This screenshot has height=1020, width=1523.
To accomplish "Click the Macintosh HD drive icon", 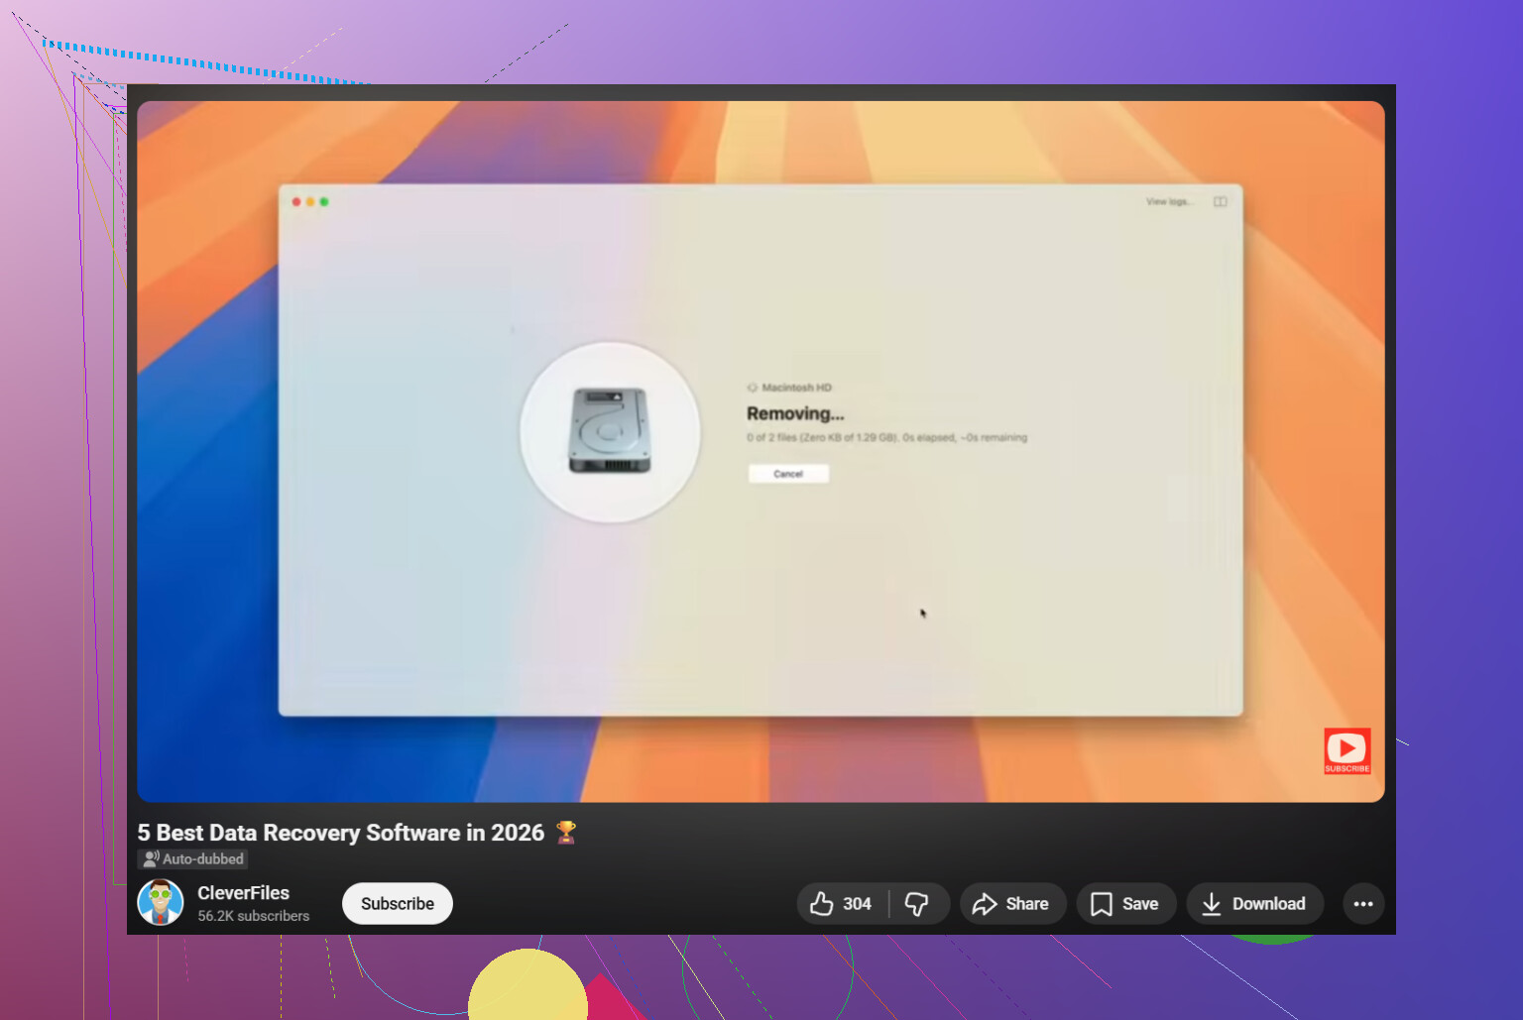I will tap(610, 431).
